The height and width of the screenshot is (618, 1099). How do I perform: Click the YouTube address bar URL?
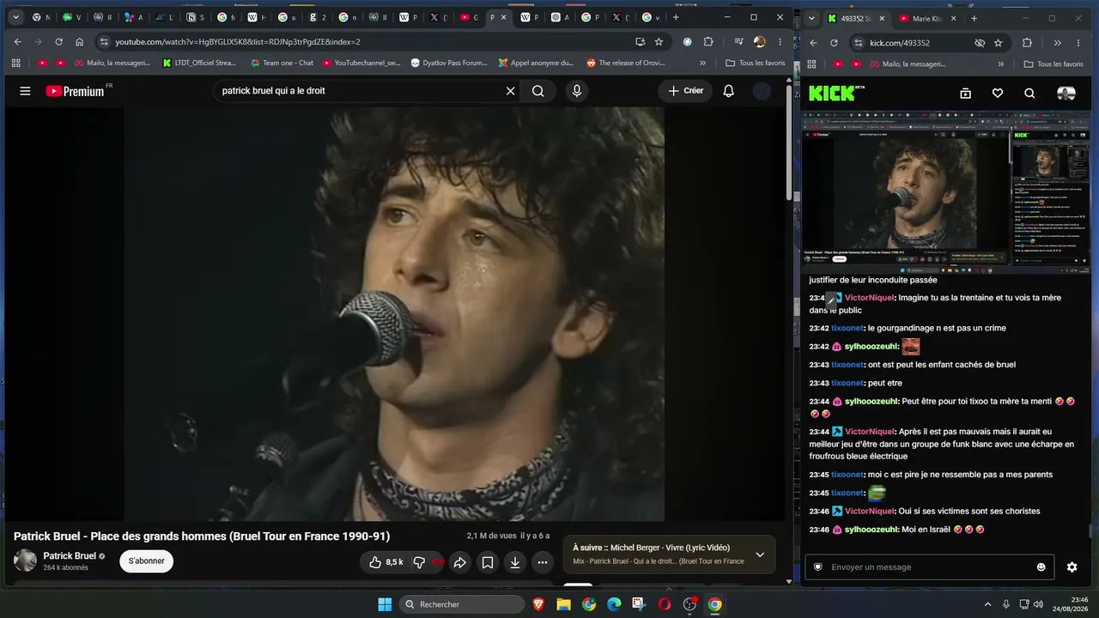point(238,41)
